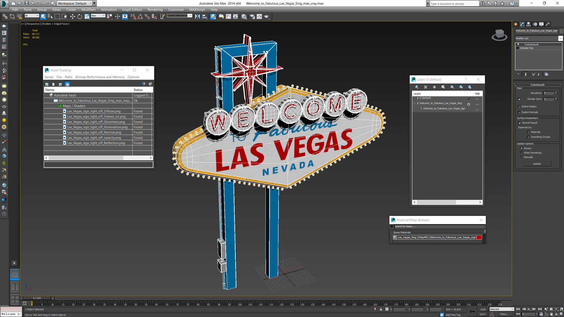Toggle the Smooth Result checkbox
The image size is (564, 317).
pyautogui.click(x=519, y=123)
